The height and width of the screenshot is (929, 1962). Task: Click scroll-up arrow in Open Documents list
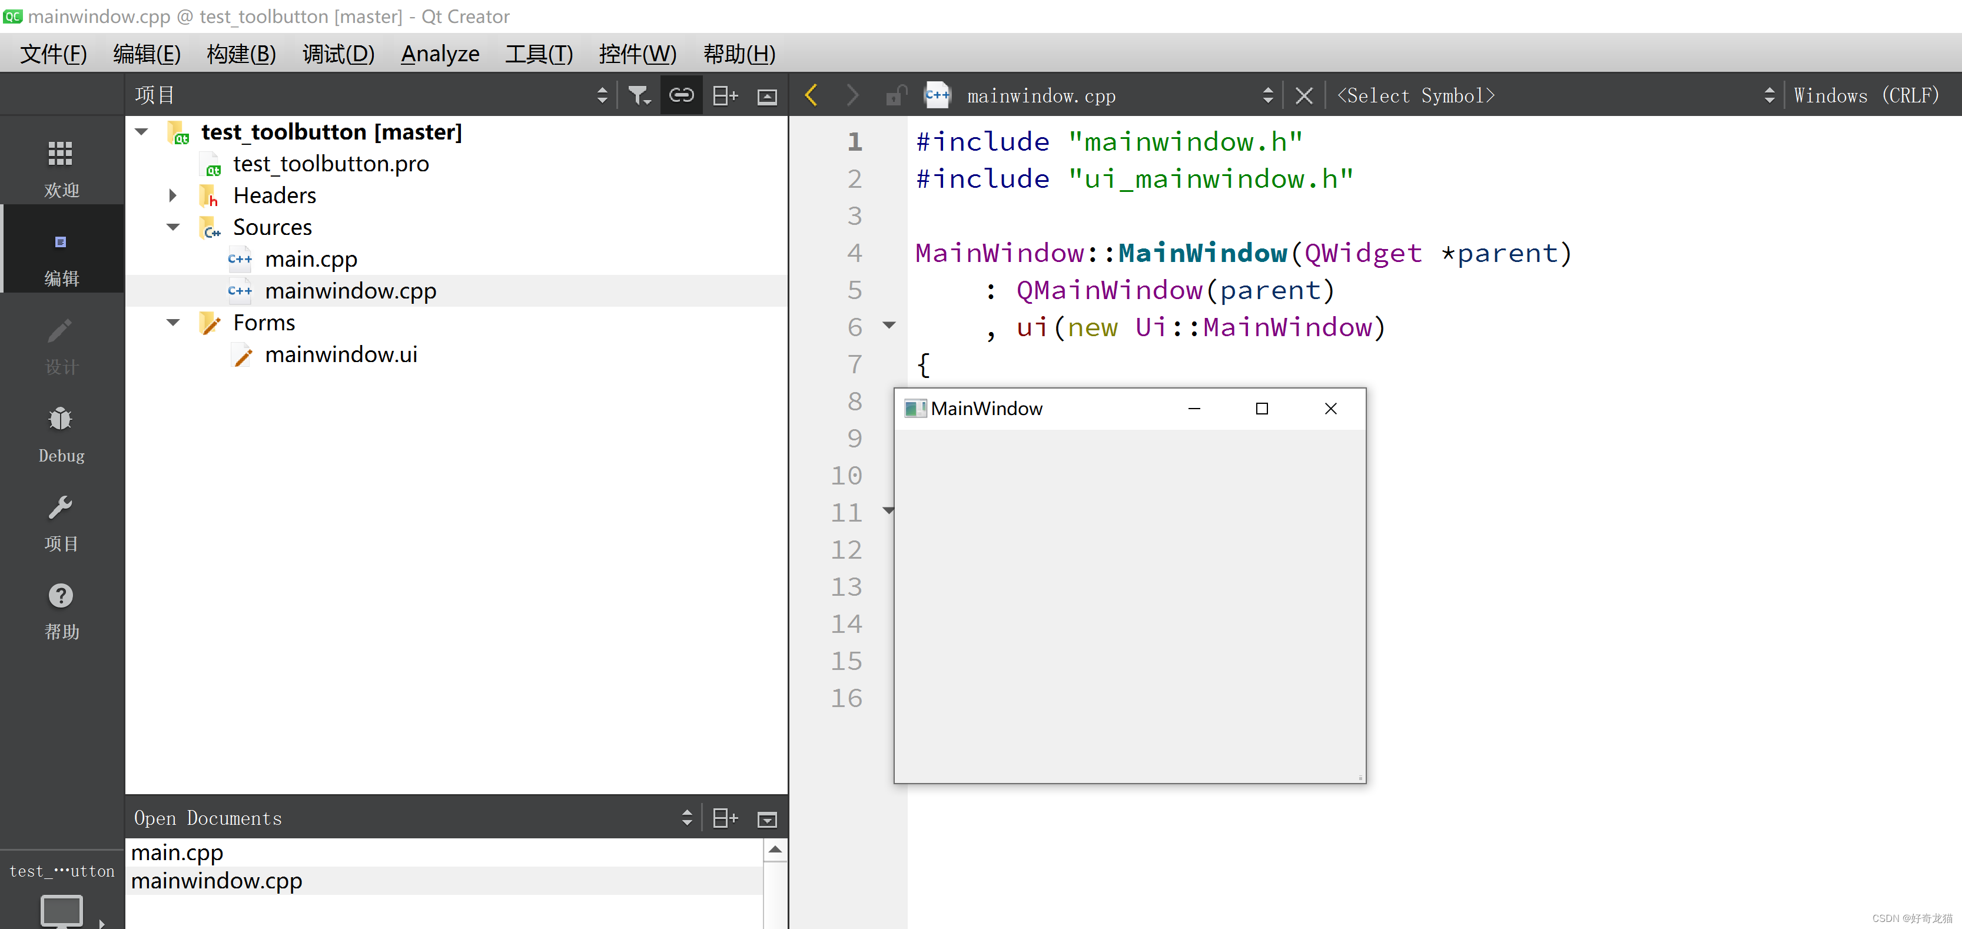pyautogui.click(x=775, y=850)
